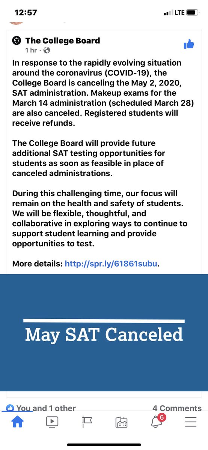Tap The College Board logo icon
This screenshot has height=450, width=208.
[17, 40]
